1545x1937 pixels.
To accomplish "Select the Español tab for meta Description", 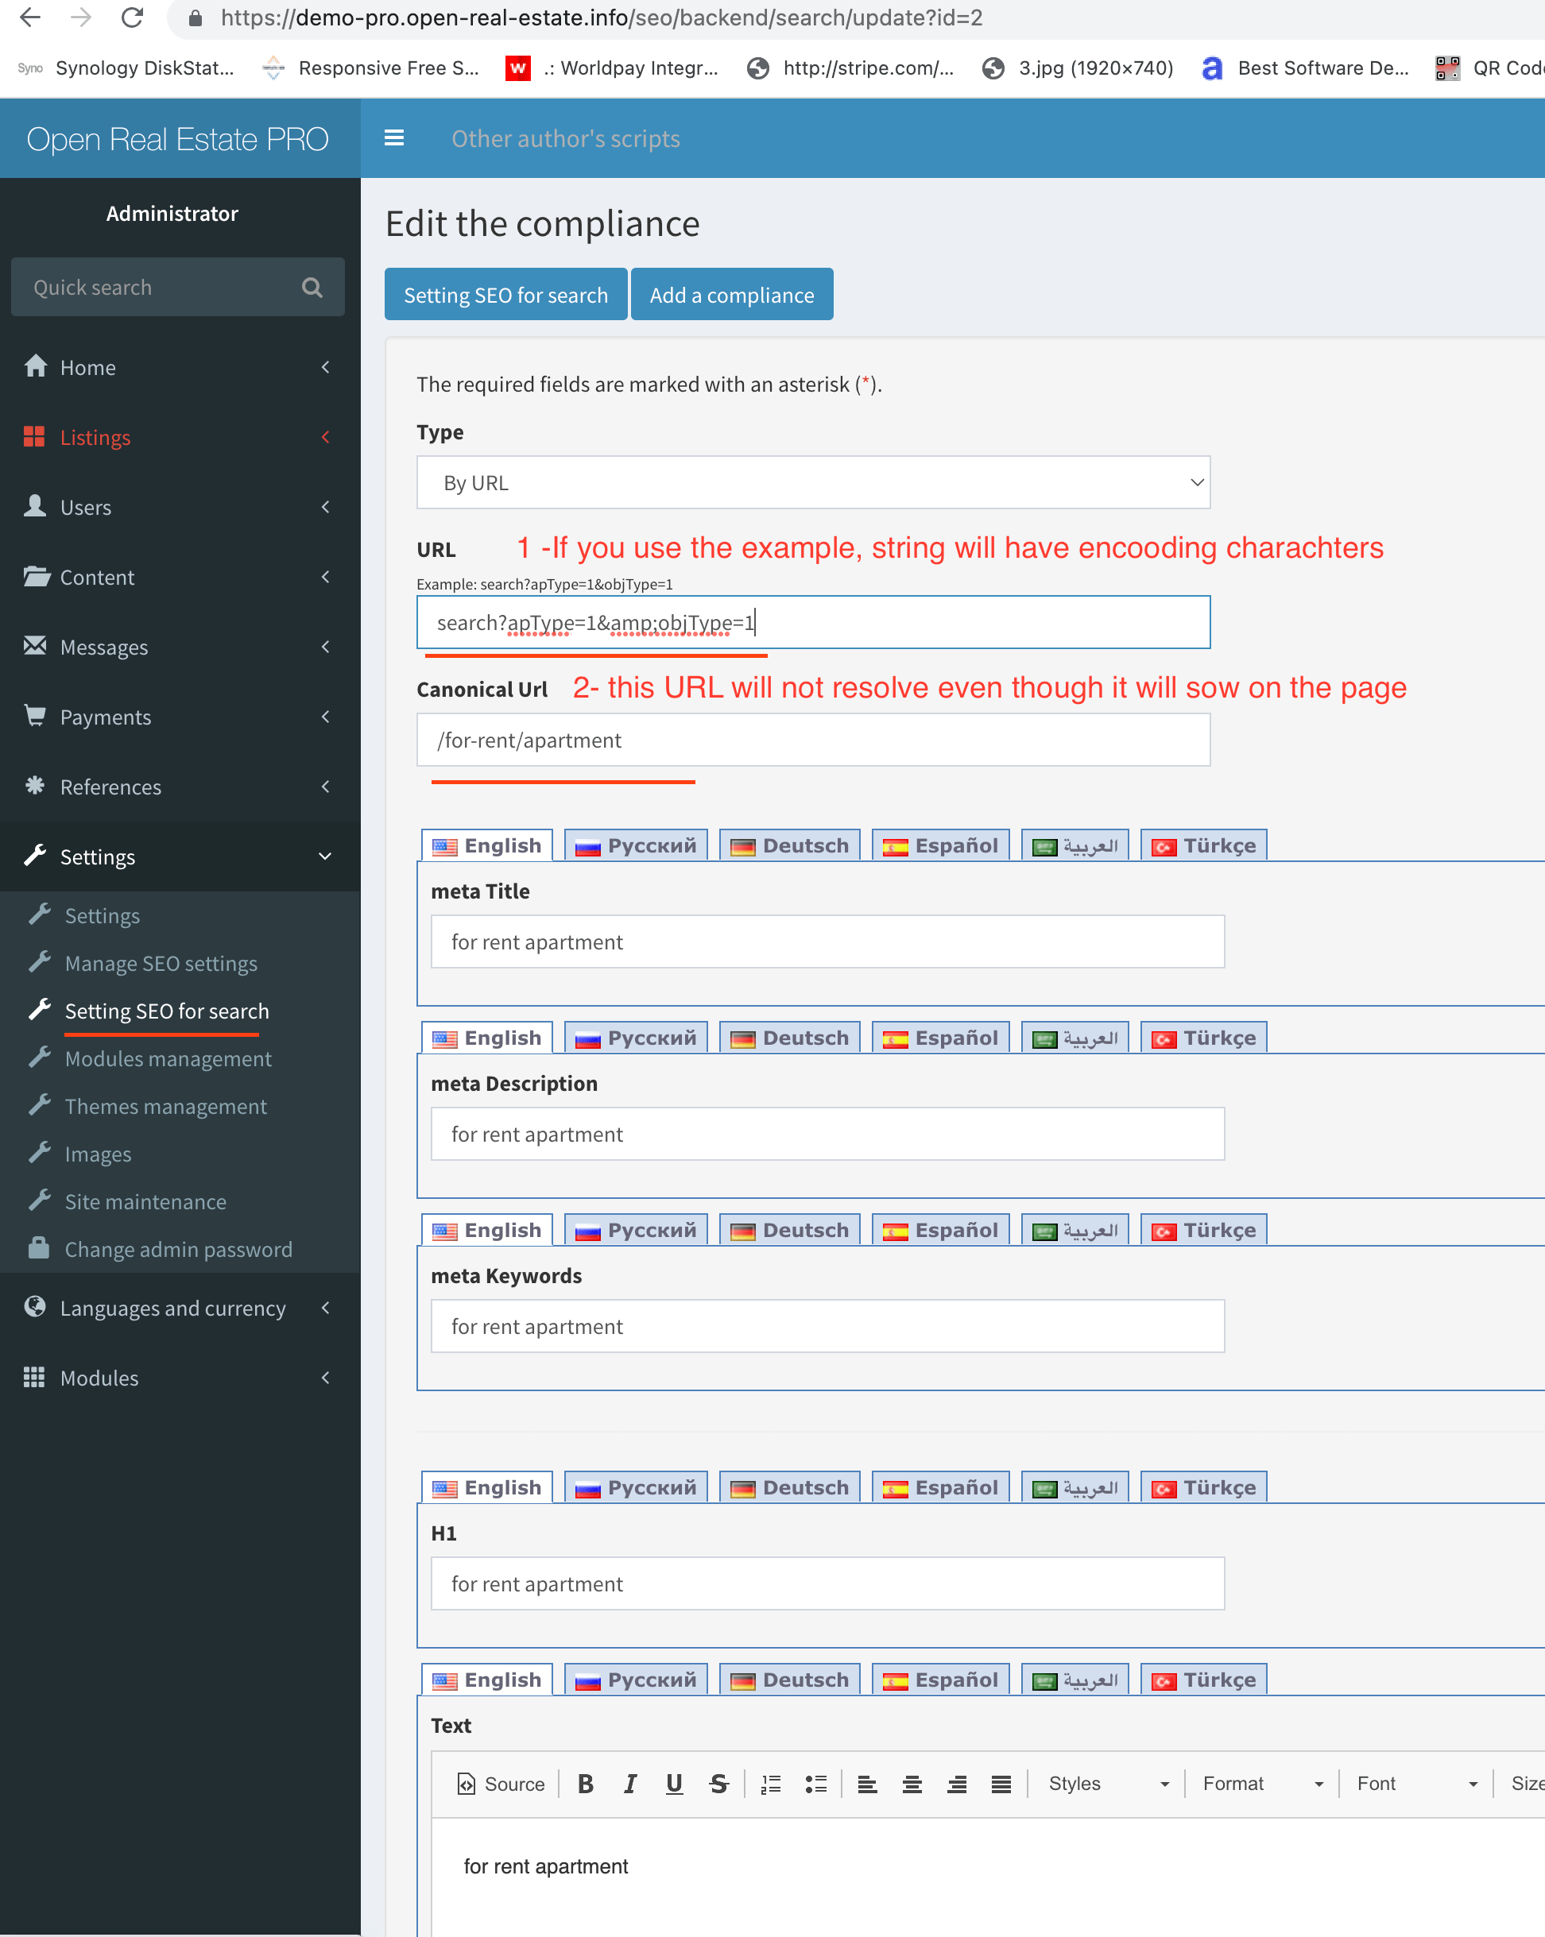I will coord(941,1038).
